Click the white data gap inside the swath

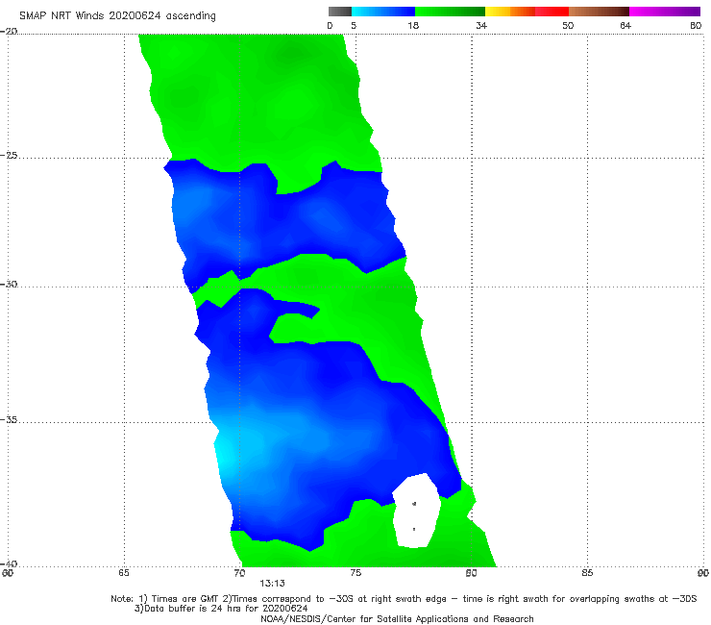pos(416,511)
